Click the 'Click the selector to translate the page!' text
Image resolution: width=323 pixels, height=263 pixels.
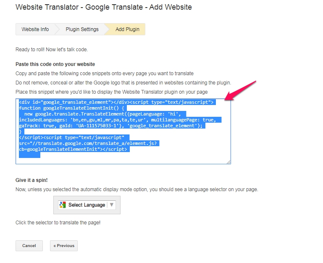pos(58,223)
